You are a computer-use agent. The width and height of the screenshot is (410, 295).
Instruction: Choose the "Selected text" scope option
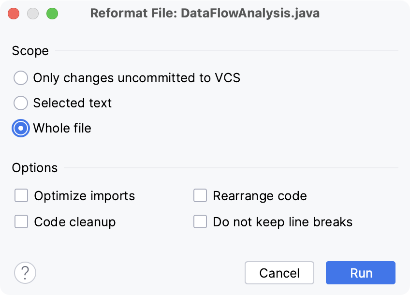point(21,103)
